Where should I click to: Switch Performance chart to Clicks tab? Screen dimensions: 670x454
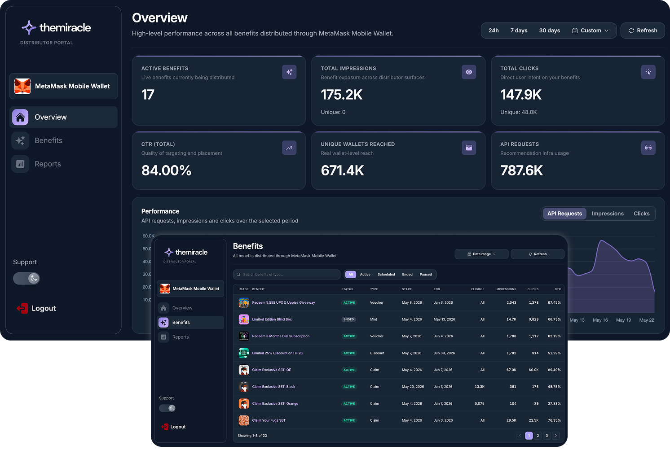coord(641,214)
